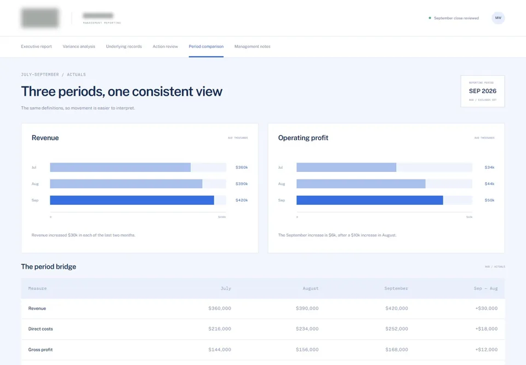The width and height of the screenshot is (526, 365).
Task: Open the Management notes tab
Action: click(x=252, y=47)
